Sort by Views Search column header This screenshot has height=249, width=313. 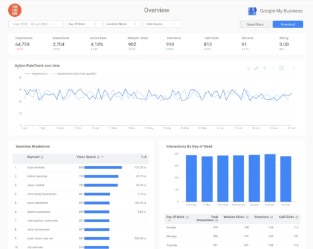pos(86,157)
